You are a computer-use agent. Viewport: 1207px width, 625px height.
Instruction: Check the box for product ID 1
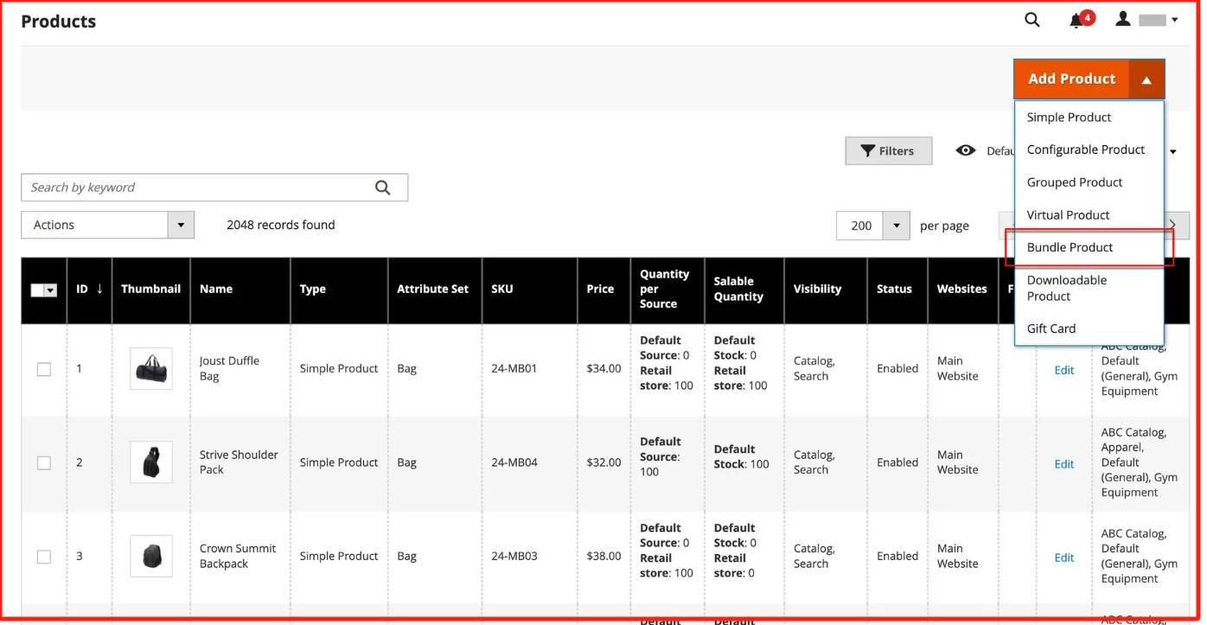tap(44, 369)
